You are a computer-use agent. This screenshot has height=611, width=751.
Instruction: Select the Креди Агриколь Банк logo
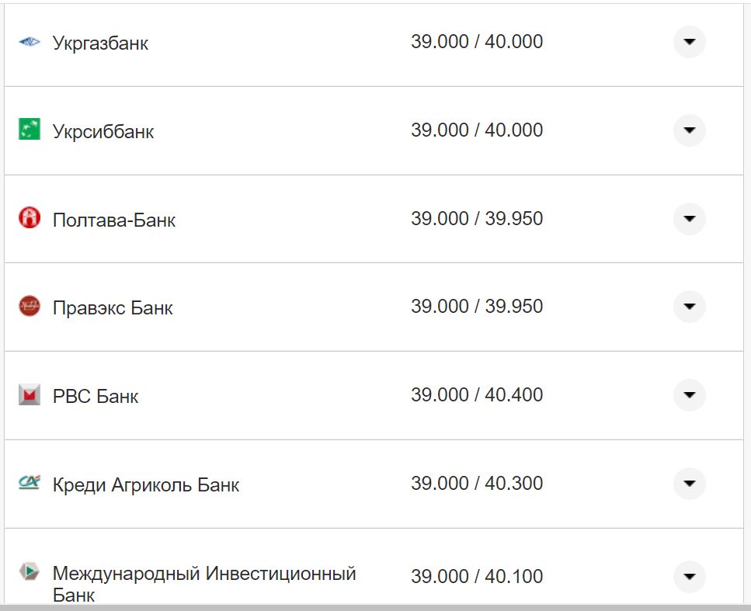pos(29,483)
